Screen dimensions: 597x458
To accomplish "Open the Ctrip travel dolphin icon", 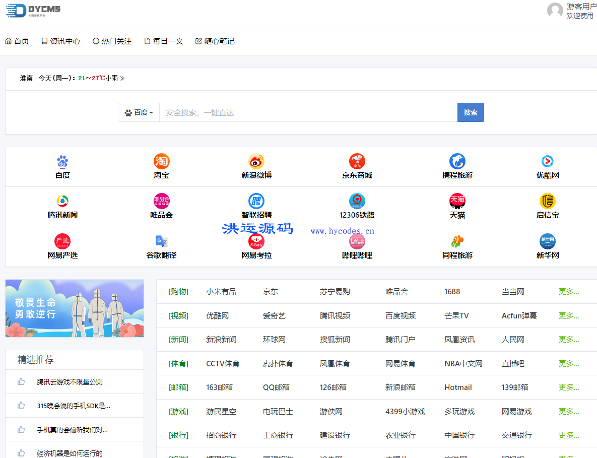I will pos(457,161).
